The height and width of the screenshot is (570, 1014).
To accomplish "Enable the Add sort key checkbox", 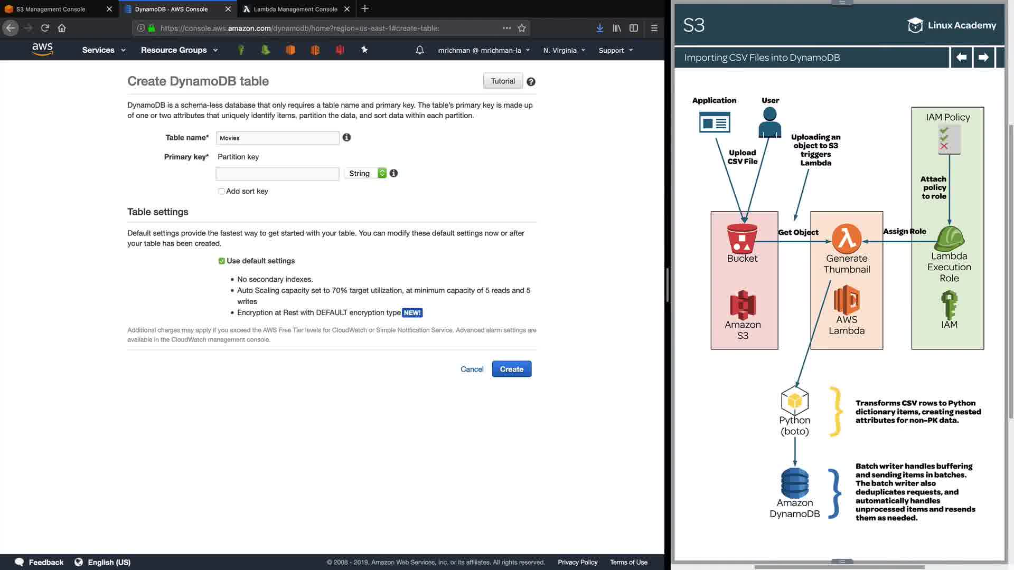I will coord(221,191).
